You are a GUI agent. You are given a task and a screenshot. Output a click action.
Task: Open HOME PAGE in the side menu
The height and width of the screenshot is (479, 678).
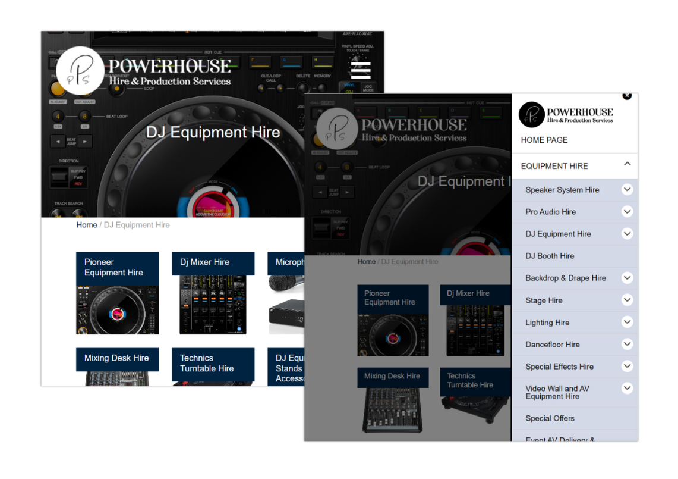(544, 140)
